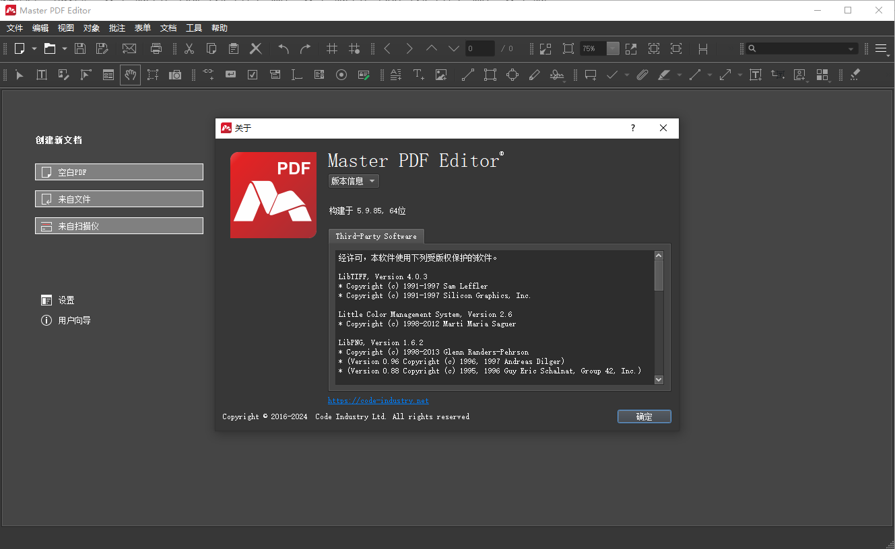
Task: Open the 75% zoom level dropdown
Action: [x=612, y=48]
